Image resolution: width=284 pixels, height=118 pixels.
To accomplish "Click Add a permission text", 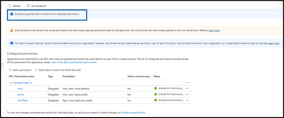I will click(x=22, y=70).
